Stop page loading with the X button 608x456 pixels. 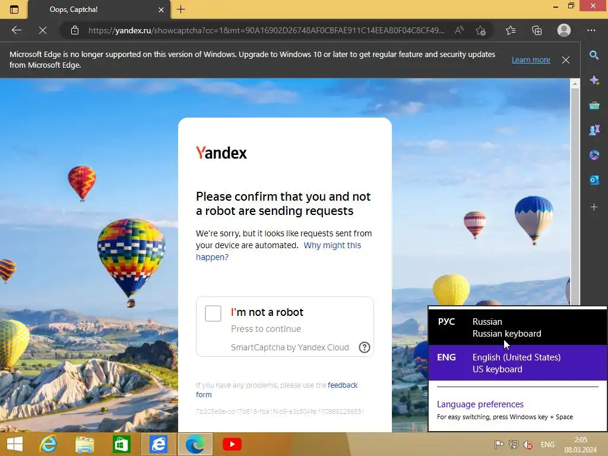pyautogui.click(x=43, y=30)
